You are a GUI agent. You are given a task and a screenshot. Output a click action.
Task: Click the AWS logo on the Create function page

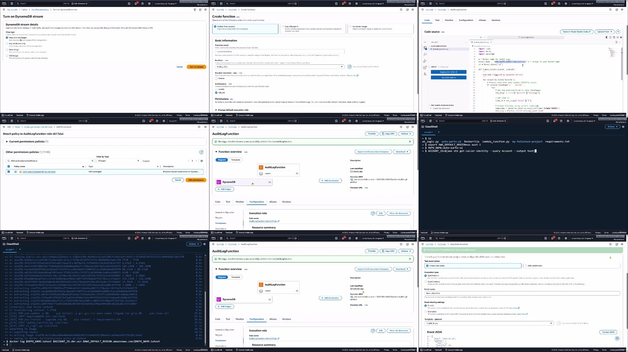(x=214, y=3)
